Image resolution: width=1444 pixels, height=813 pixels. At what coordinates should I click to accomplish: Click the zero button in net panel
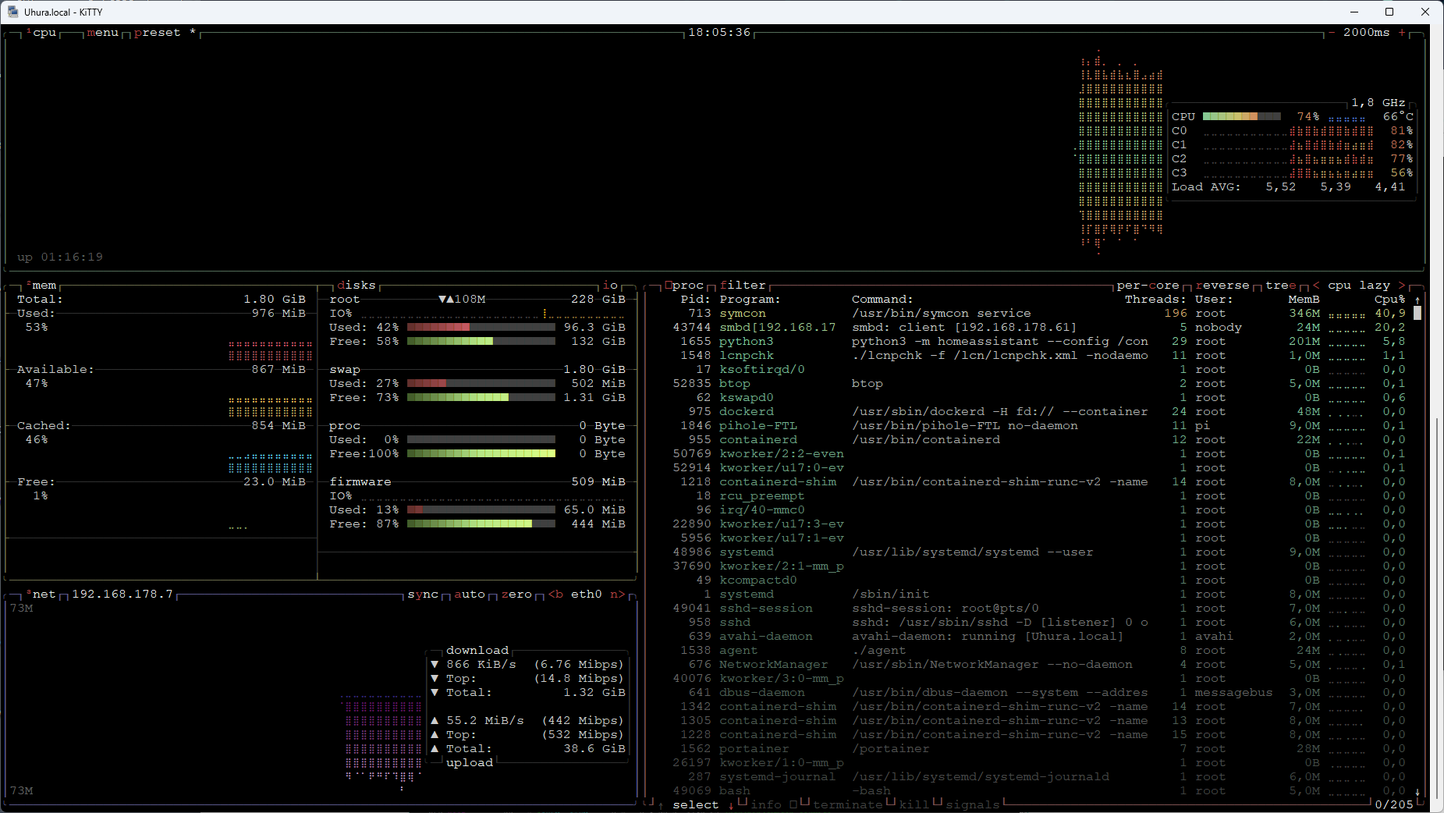pos(516,595)
